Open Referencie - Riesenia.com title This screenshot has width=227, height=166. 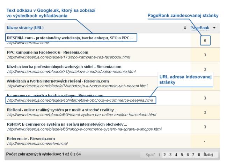[31, 139]
